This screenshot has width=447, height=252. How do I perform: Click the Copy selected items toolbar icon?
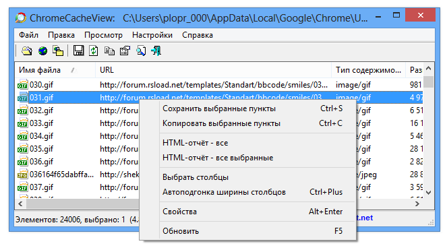(x=109, y=51)
